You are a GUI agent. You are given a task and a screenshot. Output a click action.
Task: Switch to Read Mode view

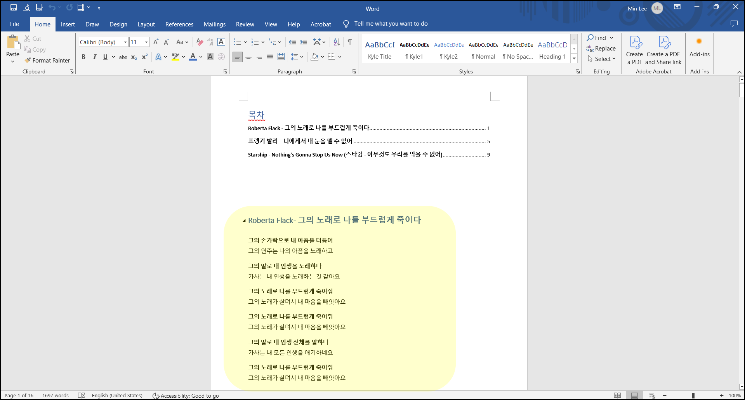[x=617, y=395]
